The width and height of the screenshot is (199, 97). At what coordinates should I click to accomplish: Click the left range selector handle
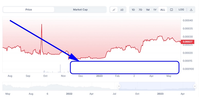pyautogui.click(x=119, y=86)
